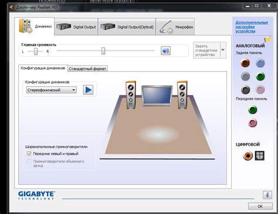Viewport: 278px width, 214px height.
Task: Select the gray rear panel jack
Action: [245, 76]
